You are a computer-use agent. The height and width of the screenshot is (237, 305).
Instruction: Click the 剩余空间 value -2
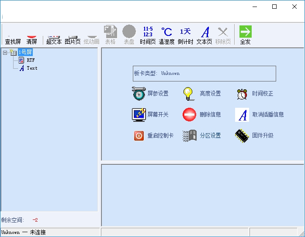[x=35, y=220]
